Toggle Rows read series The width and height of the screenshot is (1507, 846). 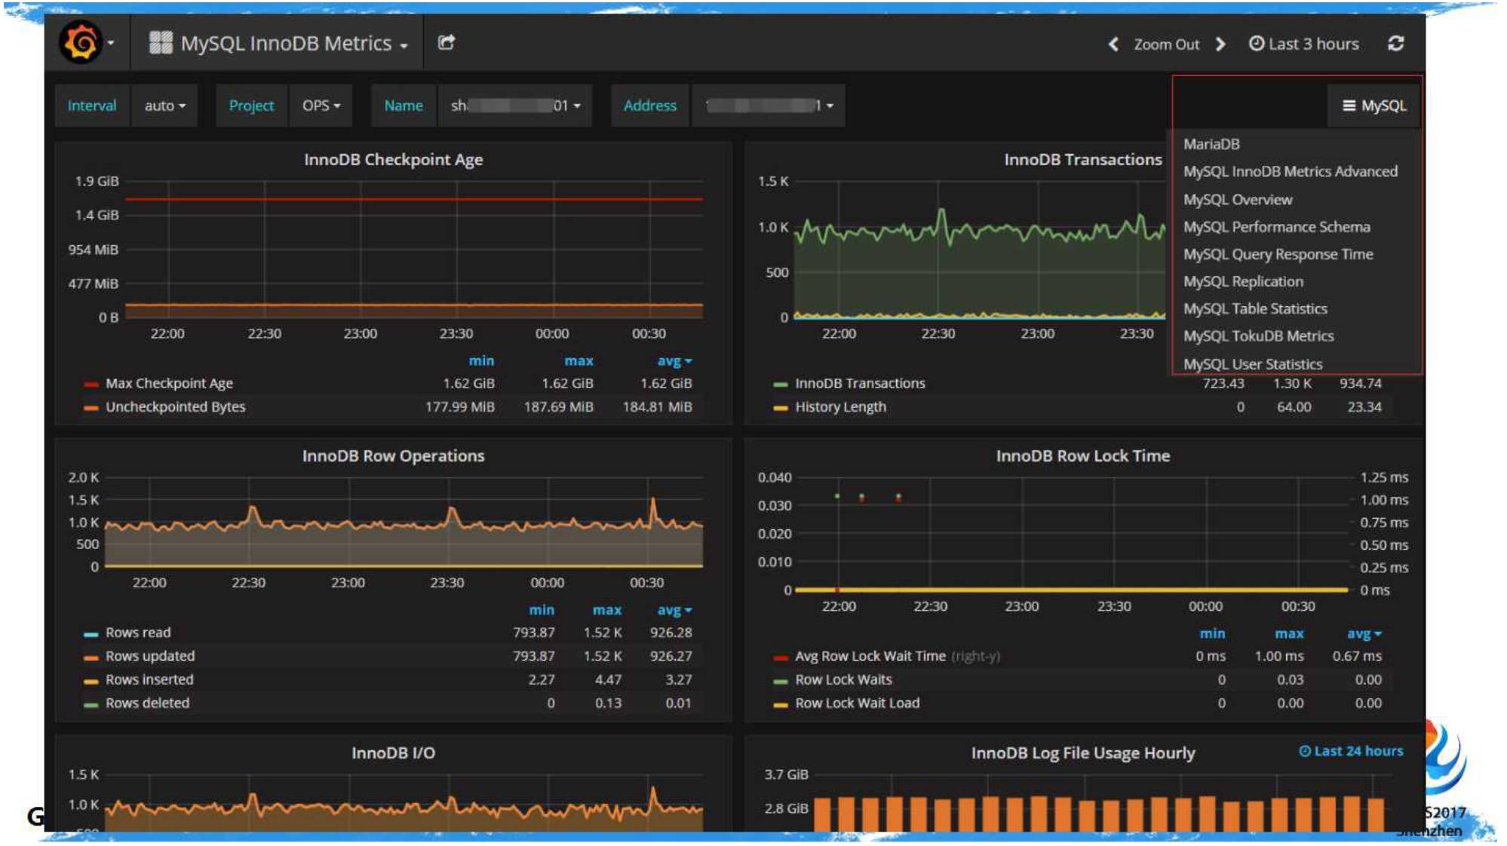point(138,633)
